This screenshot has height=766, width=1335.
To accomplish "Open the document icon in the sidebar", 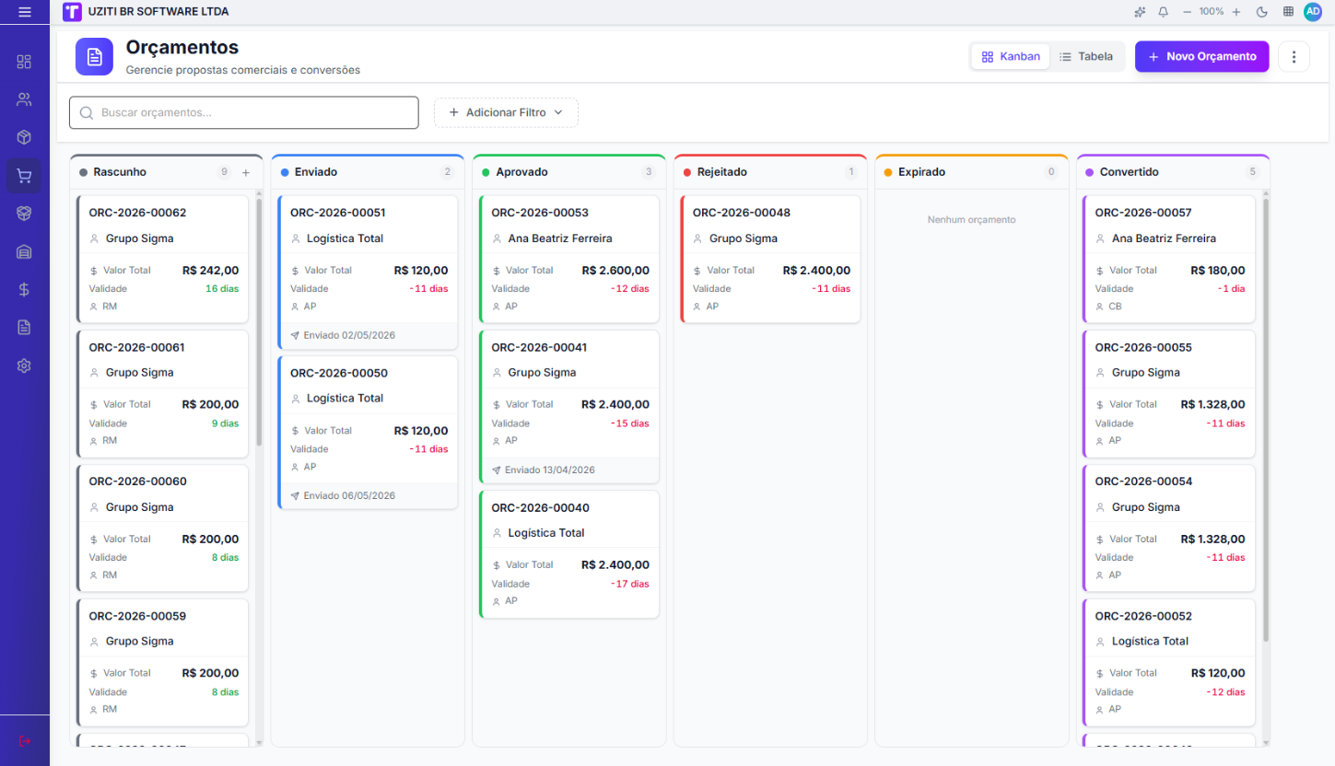I will (x=24, y=327).
